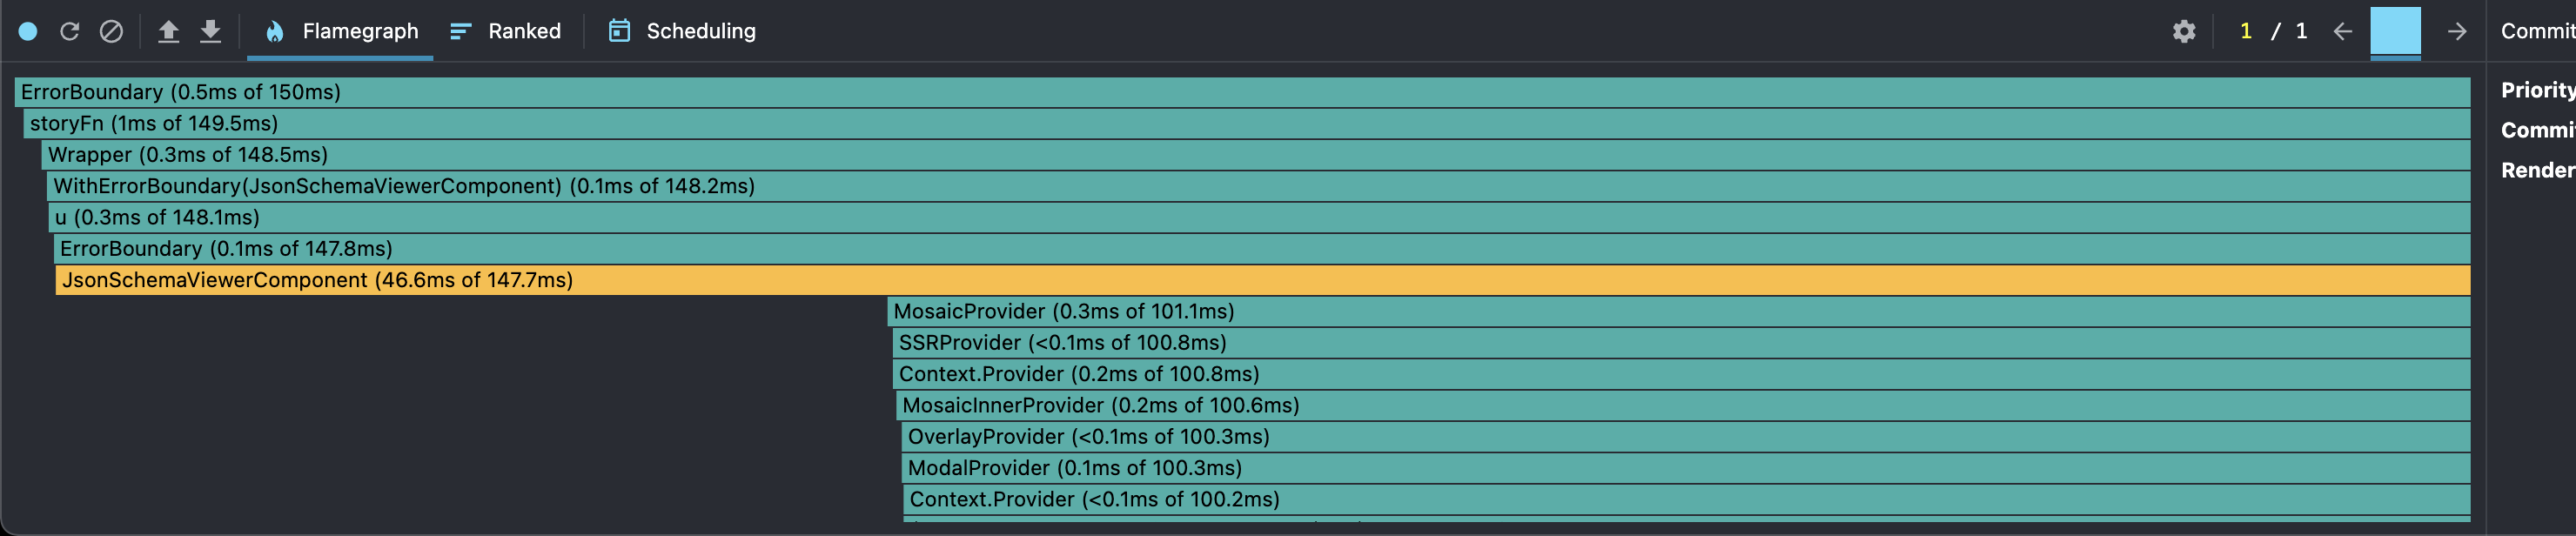Go to previous commit arrow

pyautogui.click(x=2342, y=31)
